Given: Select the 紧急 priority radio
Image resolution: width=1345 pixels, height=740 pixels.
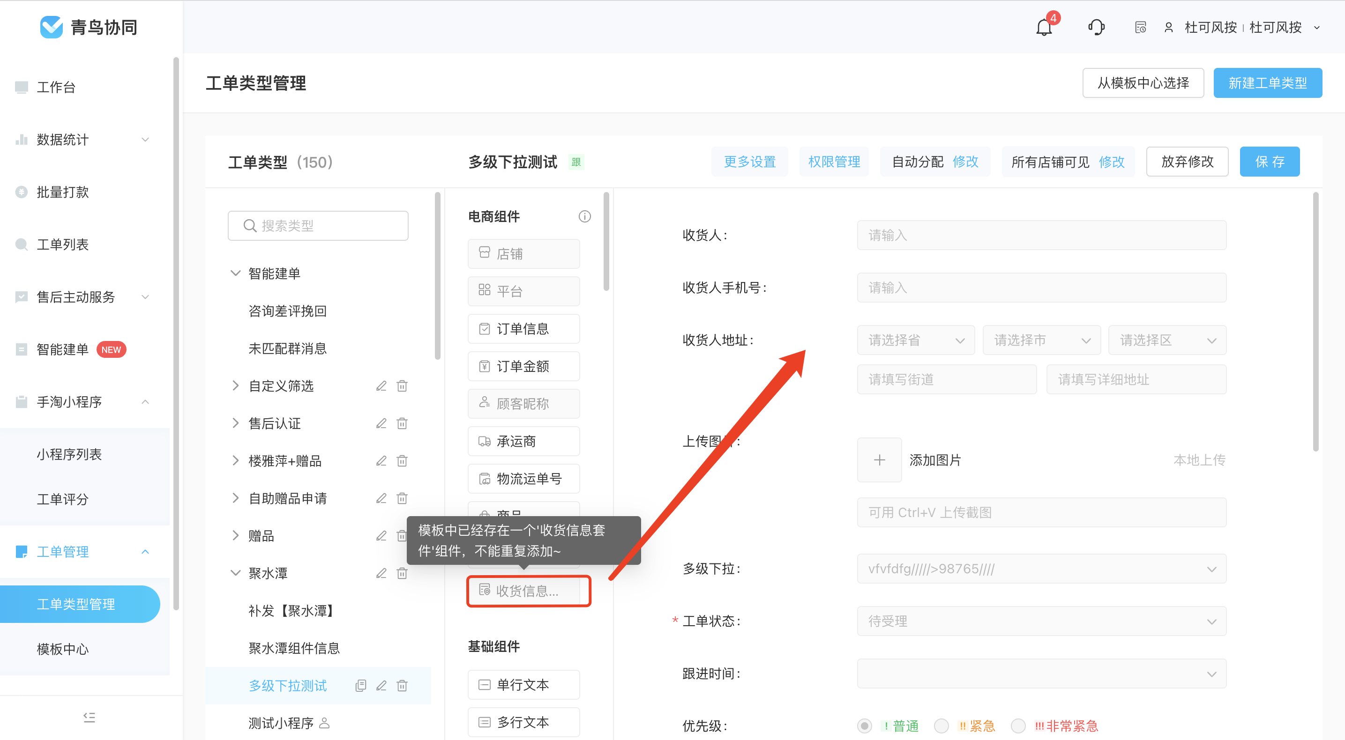Looking at the screenshot, I should click(x=941, y=726).
